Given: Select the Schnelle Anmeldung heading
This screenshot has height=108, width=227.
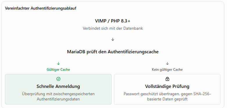Looking at the screenshot, I should pyautogui.click(x=58, y=86).
